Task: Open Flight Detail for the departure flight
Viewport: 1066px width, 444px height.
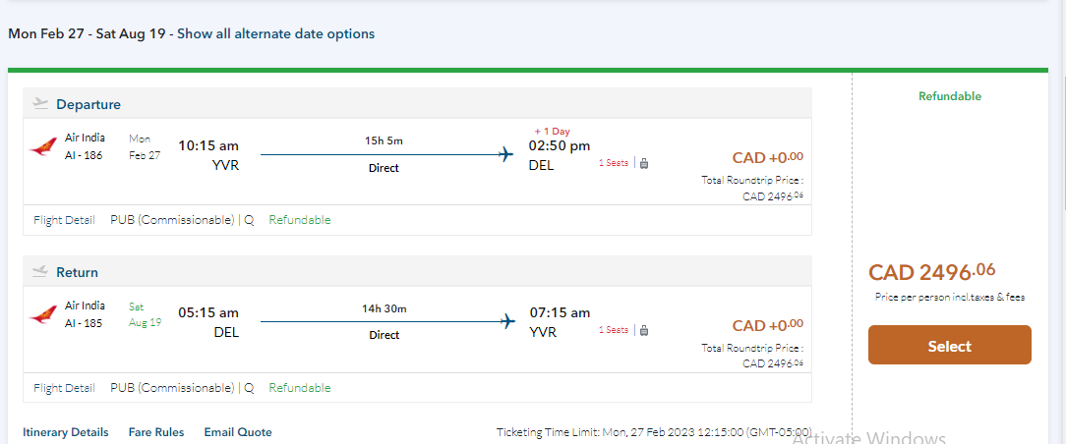Action: [64, 220]
